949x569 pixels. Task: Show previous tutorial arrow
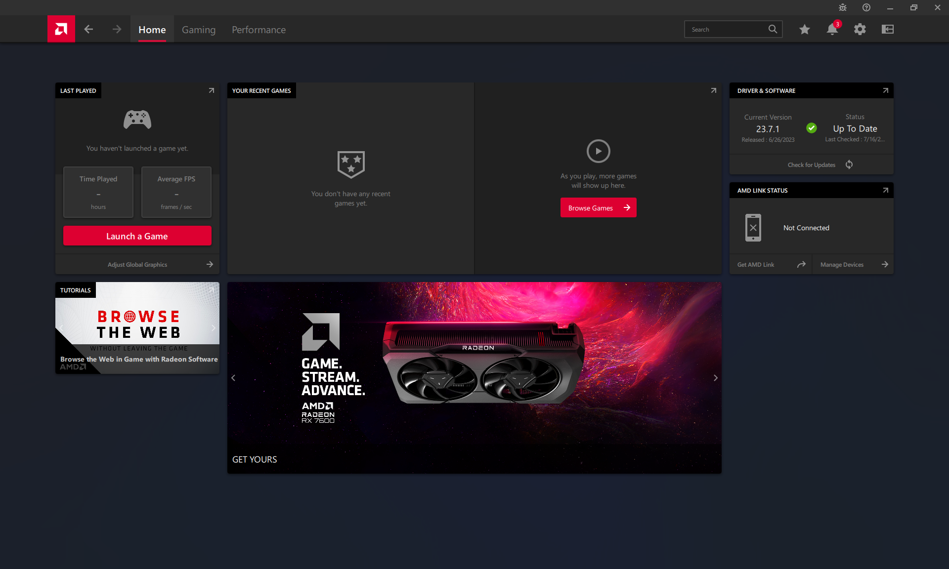tap(61, 328)
